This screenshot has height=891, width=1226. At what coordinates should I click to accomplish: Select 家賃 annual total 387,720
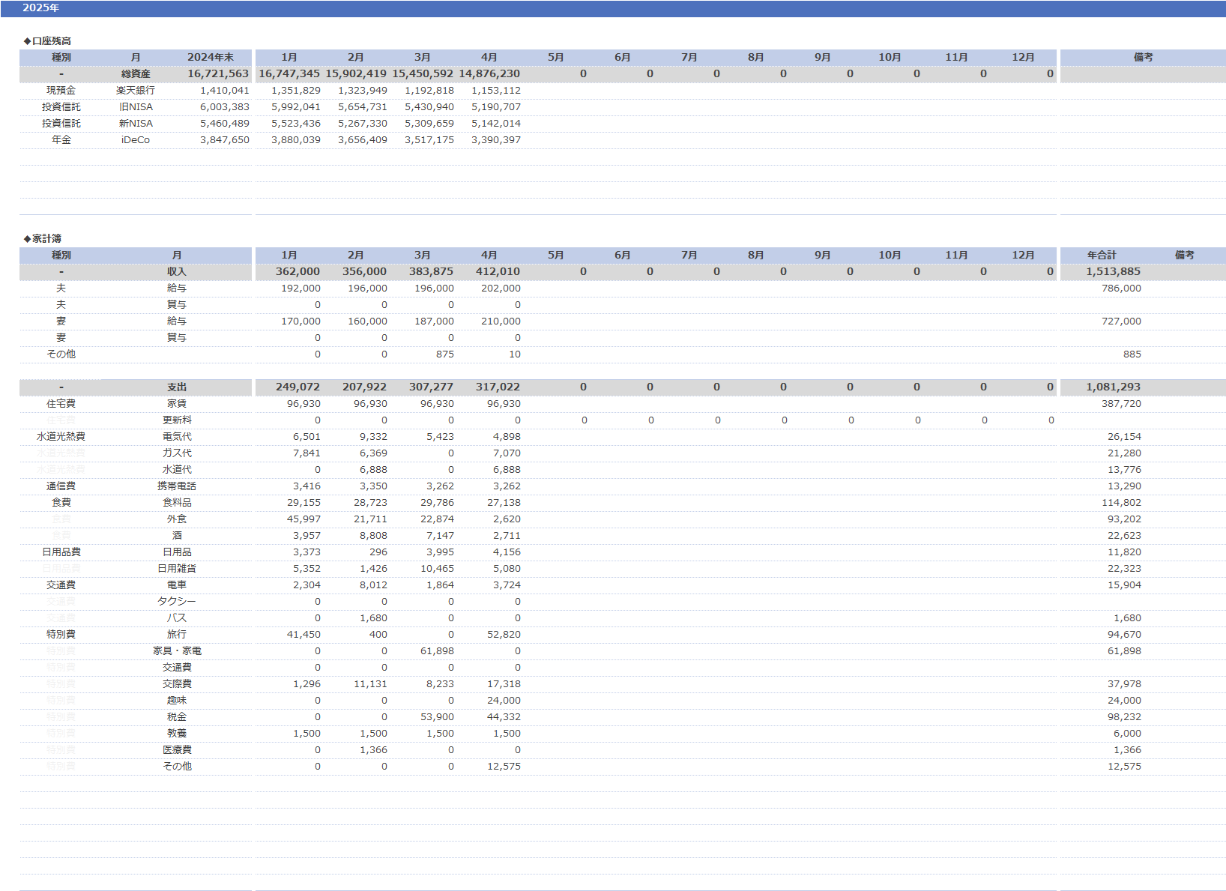click(x=1122, y=404)
